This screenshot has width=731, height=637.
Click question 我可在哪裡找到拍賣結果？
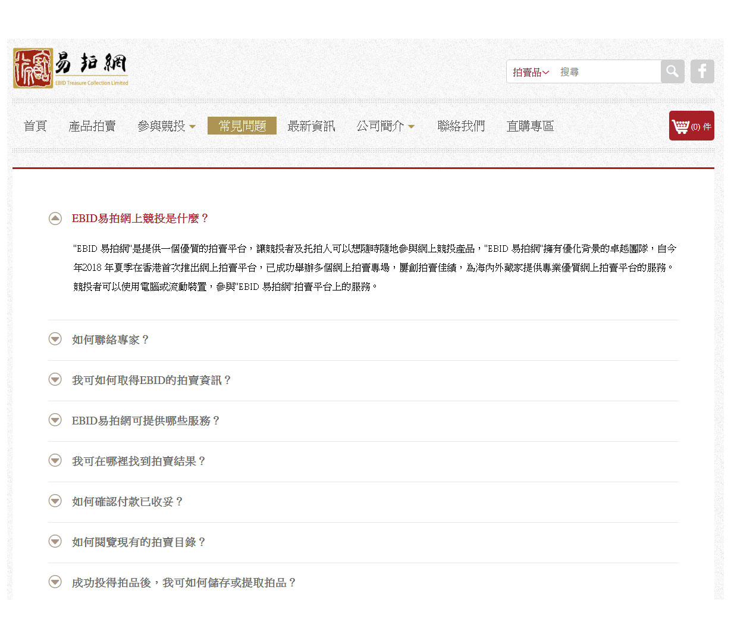(x=139, y=461)
